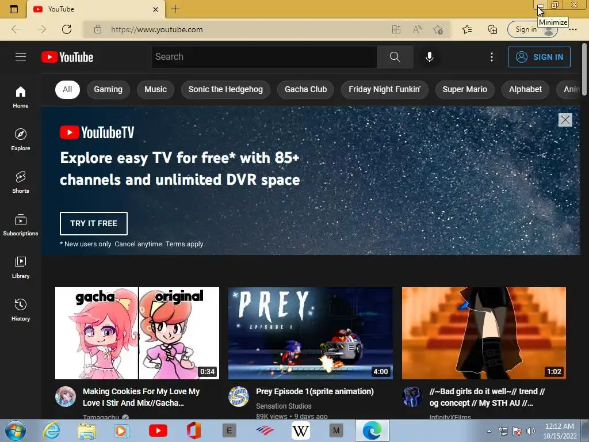
Task: Open the apps/split icon in address bar
Action: 396,29
